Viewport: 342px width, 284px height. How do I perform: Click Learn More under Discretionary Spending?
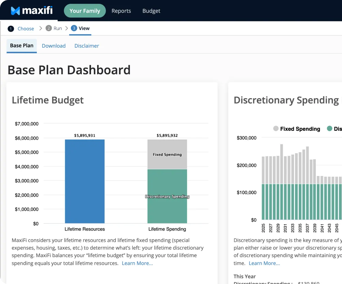click(x=264, y=263)
